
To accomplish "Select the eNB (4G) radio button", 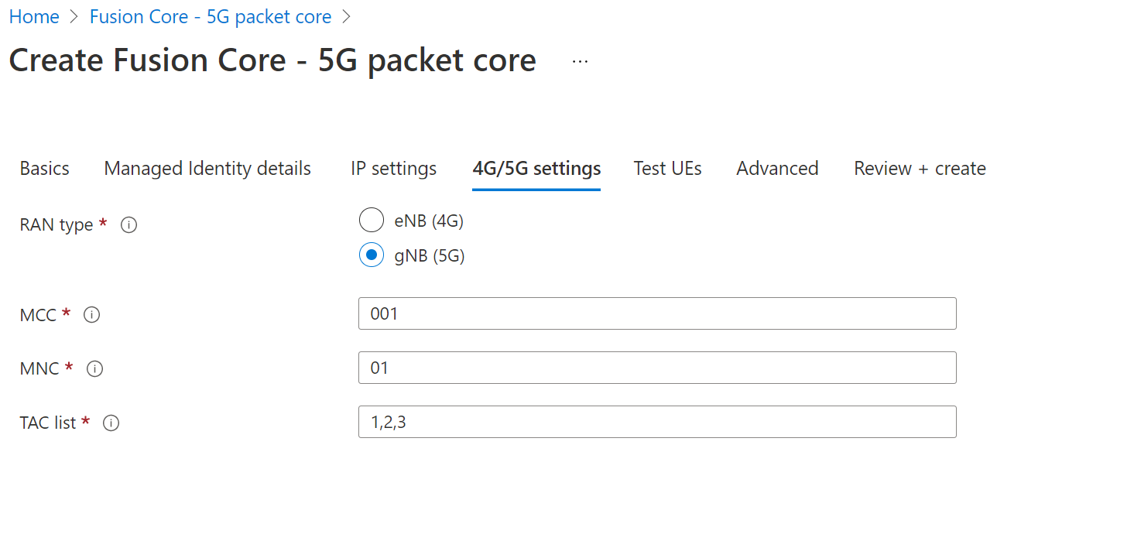I will point(372,221).
